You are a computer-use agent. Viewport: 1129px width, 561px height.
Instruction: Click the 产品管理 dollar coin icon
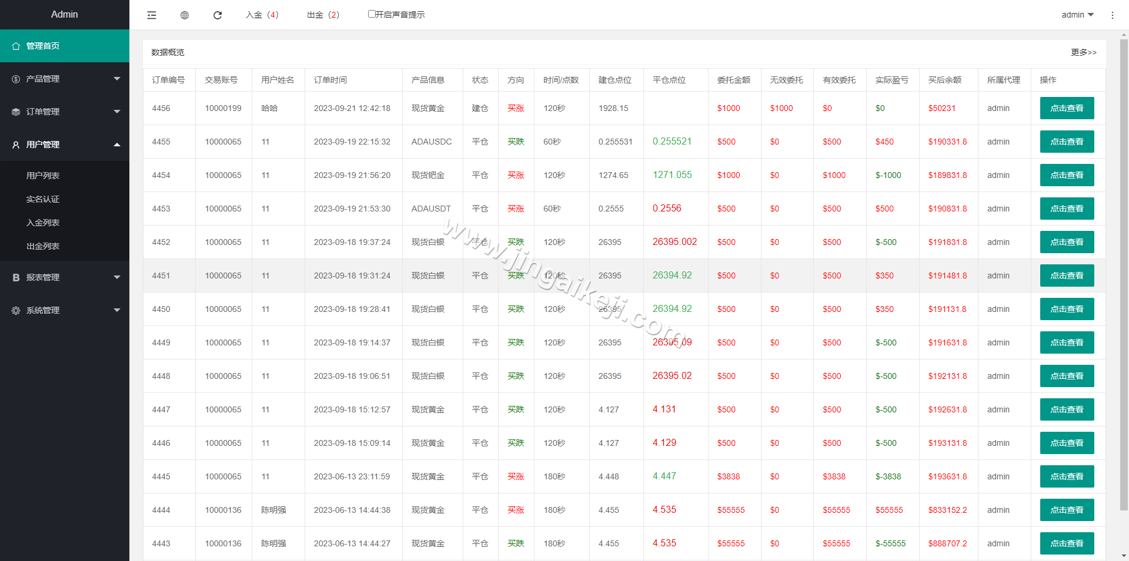click(x=16, y=79)
